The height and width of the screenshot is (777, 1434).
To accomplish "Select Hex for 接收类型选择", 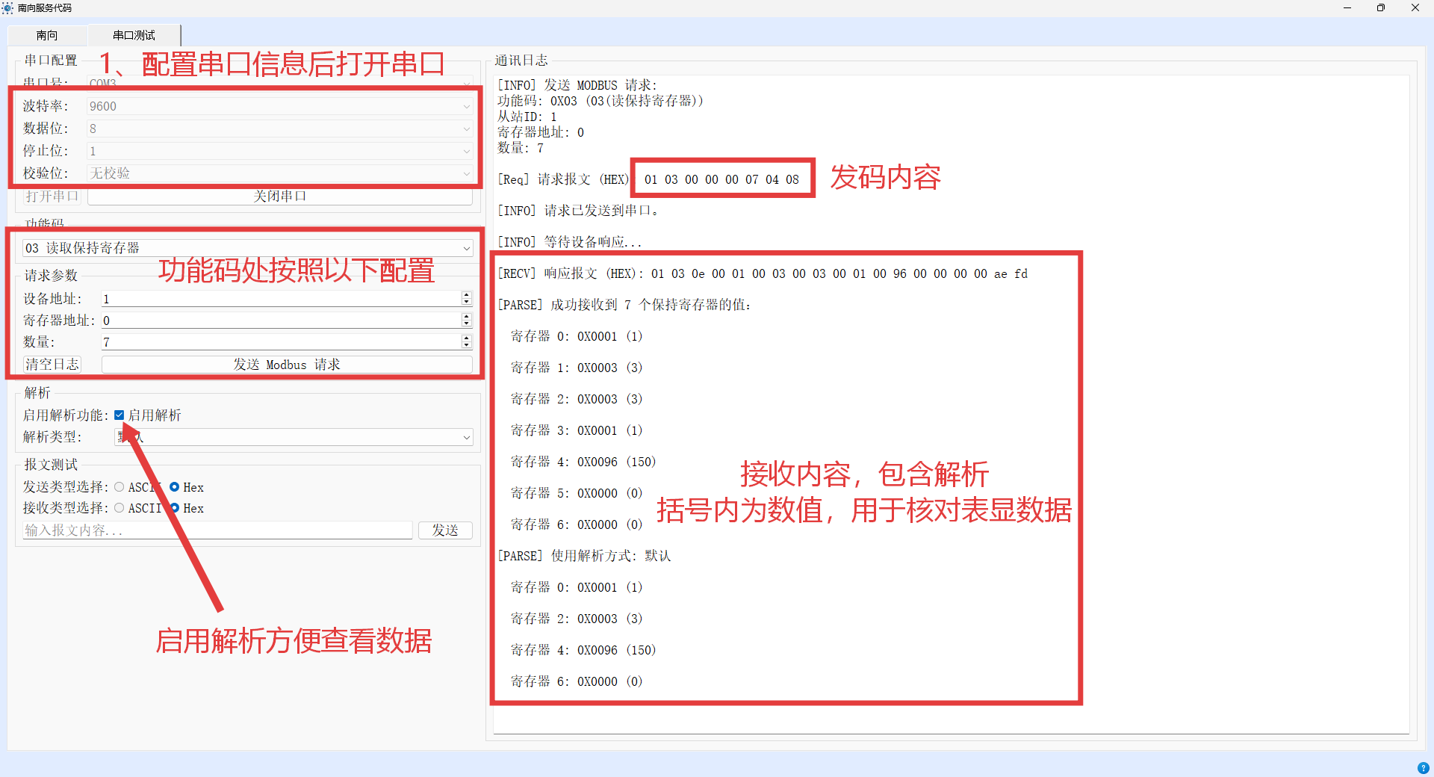I will coord(176,508).
